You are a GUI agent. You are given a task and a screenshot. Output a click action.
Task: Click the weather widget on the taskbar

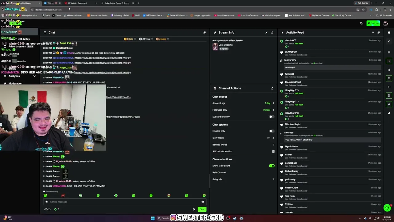point(8,218)
